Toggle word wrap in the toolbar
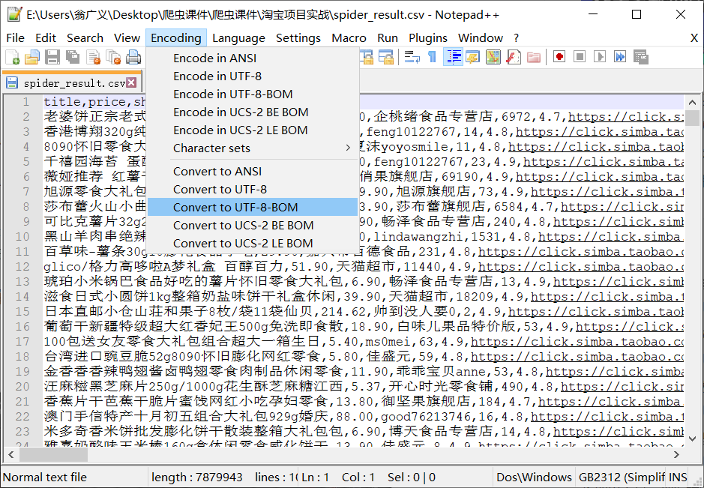 (x=412, y=57)
